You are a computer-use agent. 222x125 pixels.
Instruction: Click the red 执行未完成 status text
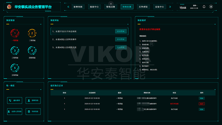174,104
